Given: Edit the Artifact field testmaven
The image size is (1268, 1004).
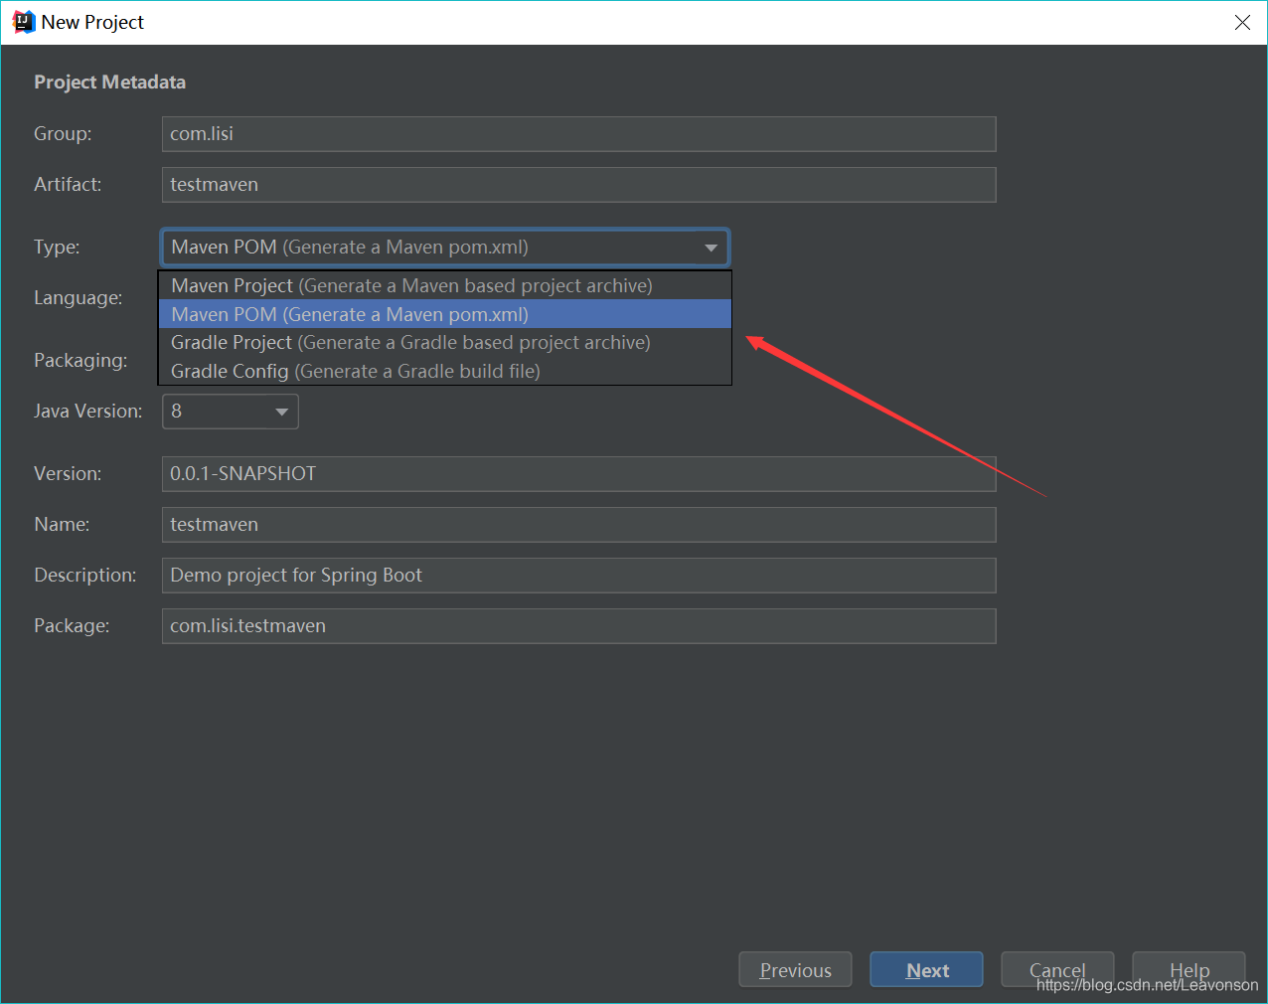Looking at the screenshot, I should coord(578,185).
